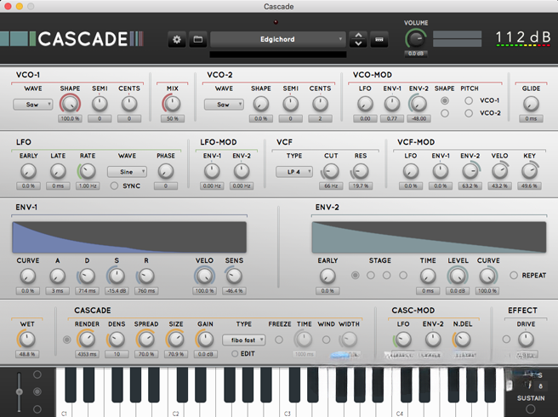
Task: Toggle the Cascade FREEZE button
Action: [279, 340]
